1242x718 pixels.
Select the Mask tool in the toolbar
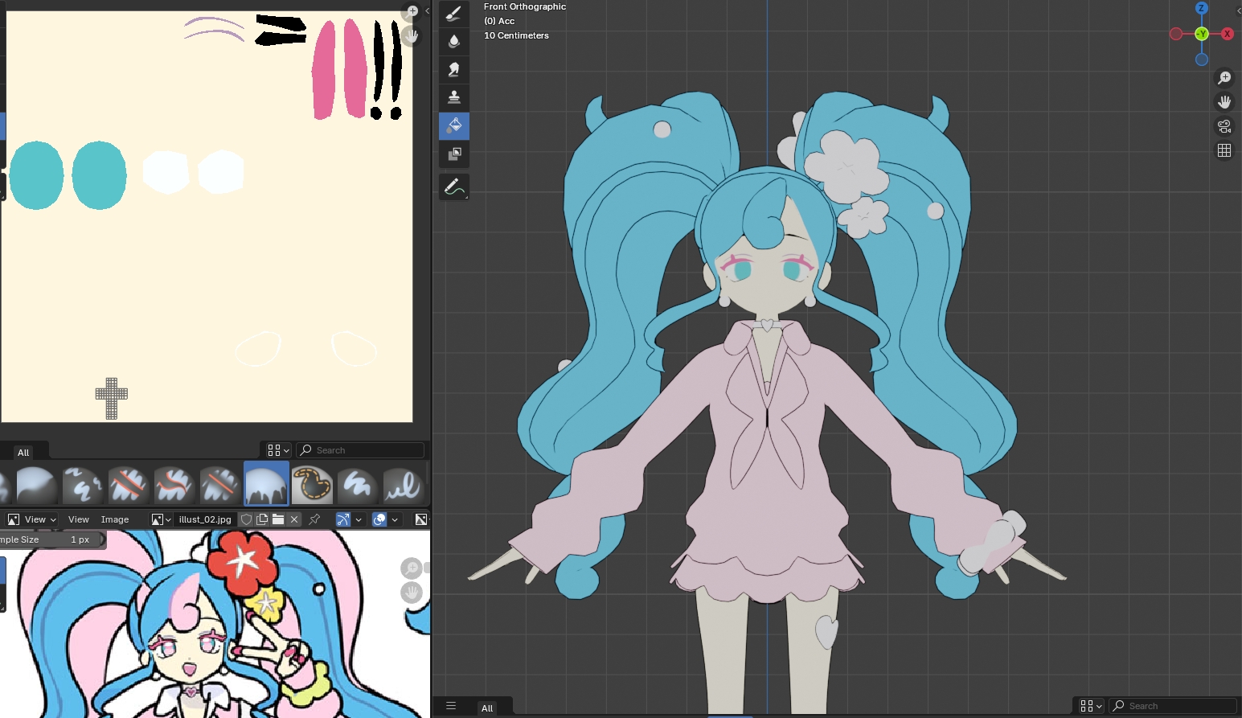[453, 154]
